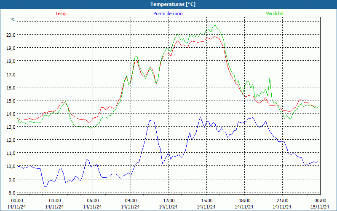
Task: Click the 14,0 y-axis value
Action: coord(11,114)
